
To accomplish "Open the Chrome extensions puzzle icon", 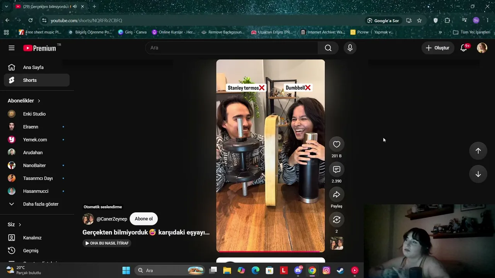I will coord(447,20).
